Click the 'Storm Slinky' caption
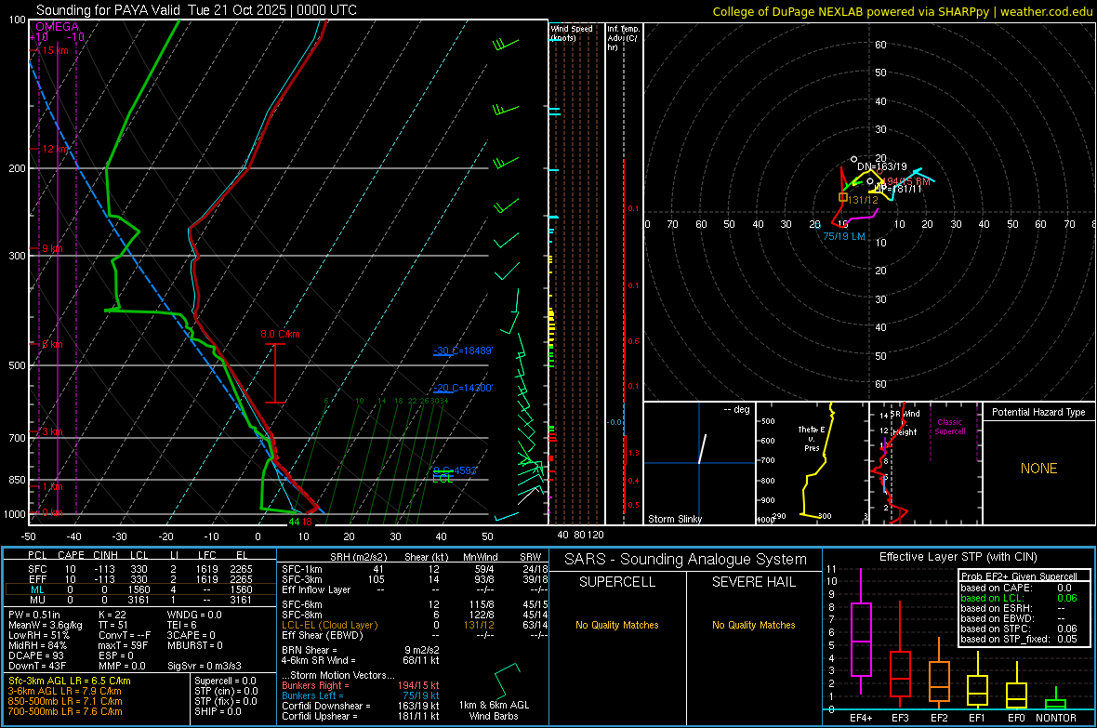This screenshot has height=728, width=1097. (674, 519)
